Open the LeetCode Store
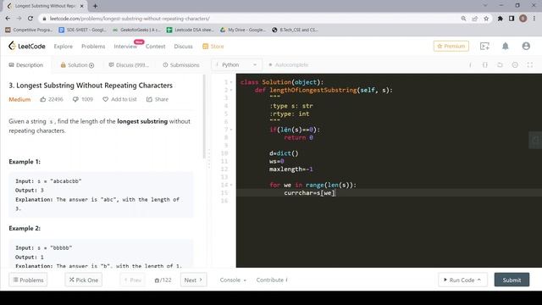542x305 pixels. coord(213,47)
